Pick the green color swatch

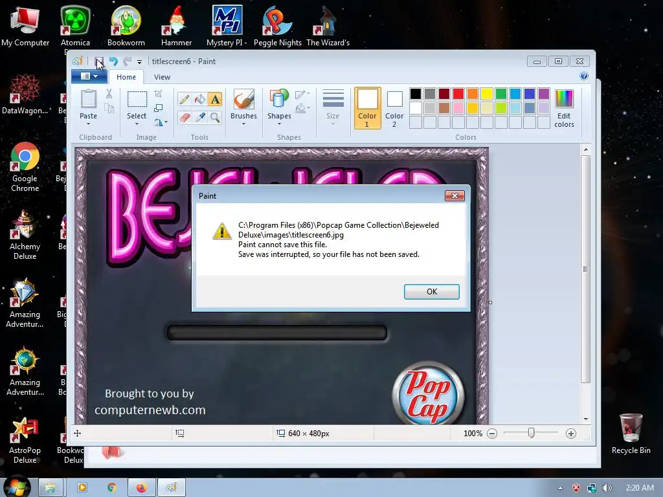(x=500, y=94)
